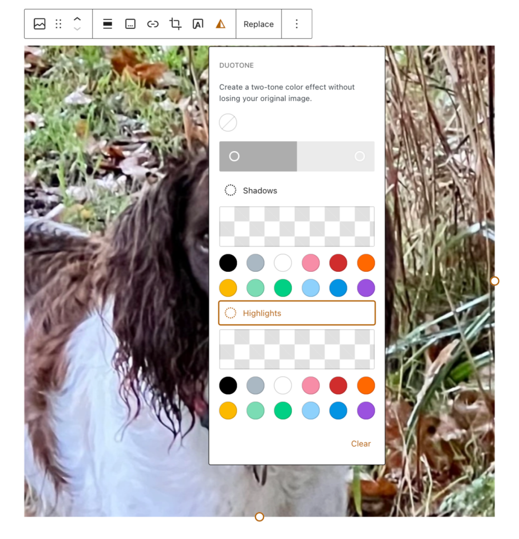
Task: Open the three-dot options menu
Action: pyautogui.click(x=296, y=24)
